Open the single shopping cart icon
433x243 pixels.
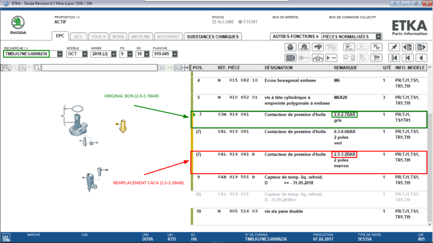tap(376, 58)
